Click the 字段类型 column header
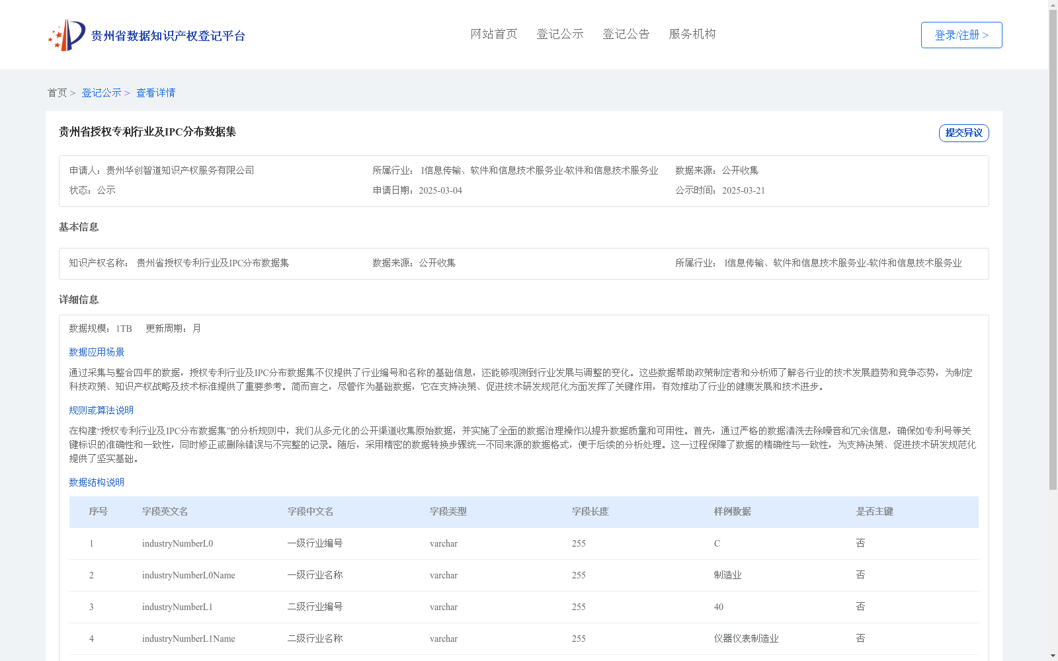This screenshot has width=1058, height=661. (x=448, y=512)
